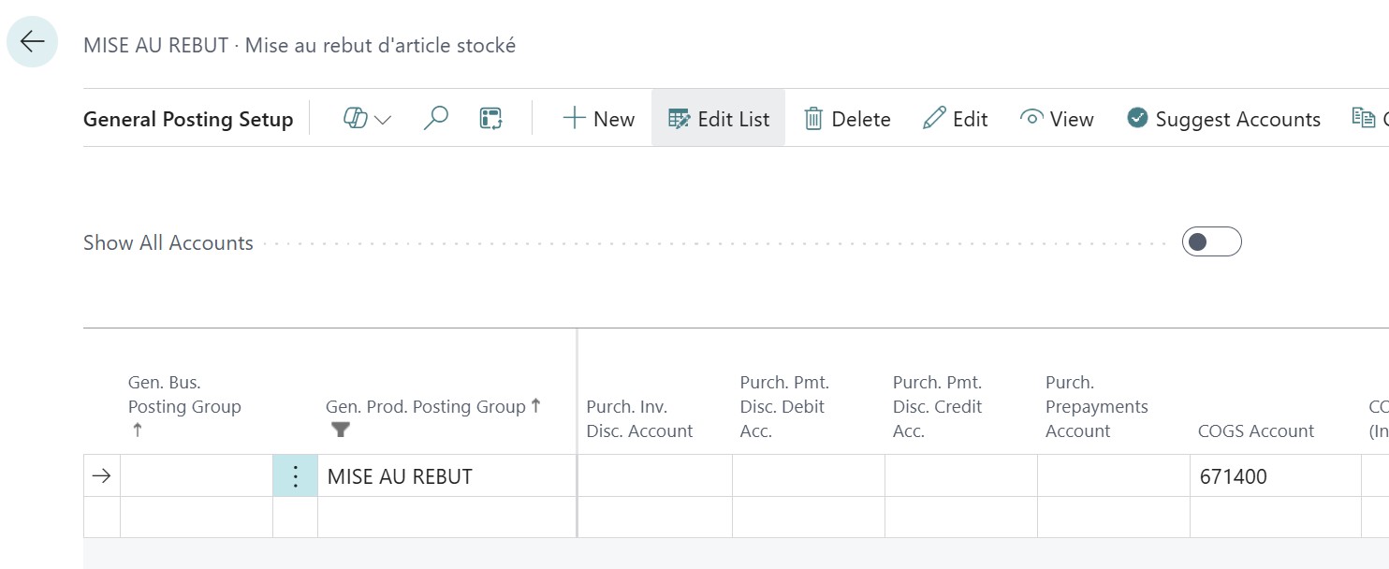Click the Suggest Accounts check icon
Image resolution: width=1389 pixels, height=569 pixels.
1137,118
